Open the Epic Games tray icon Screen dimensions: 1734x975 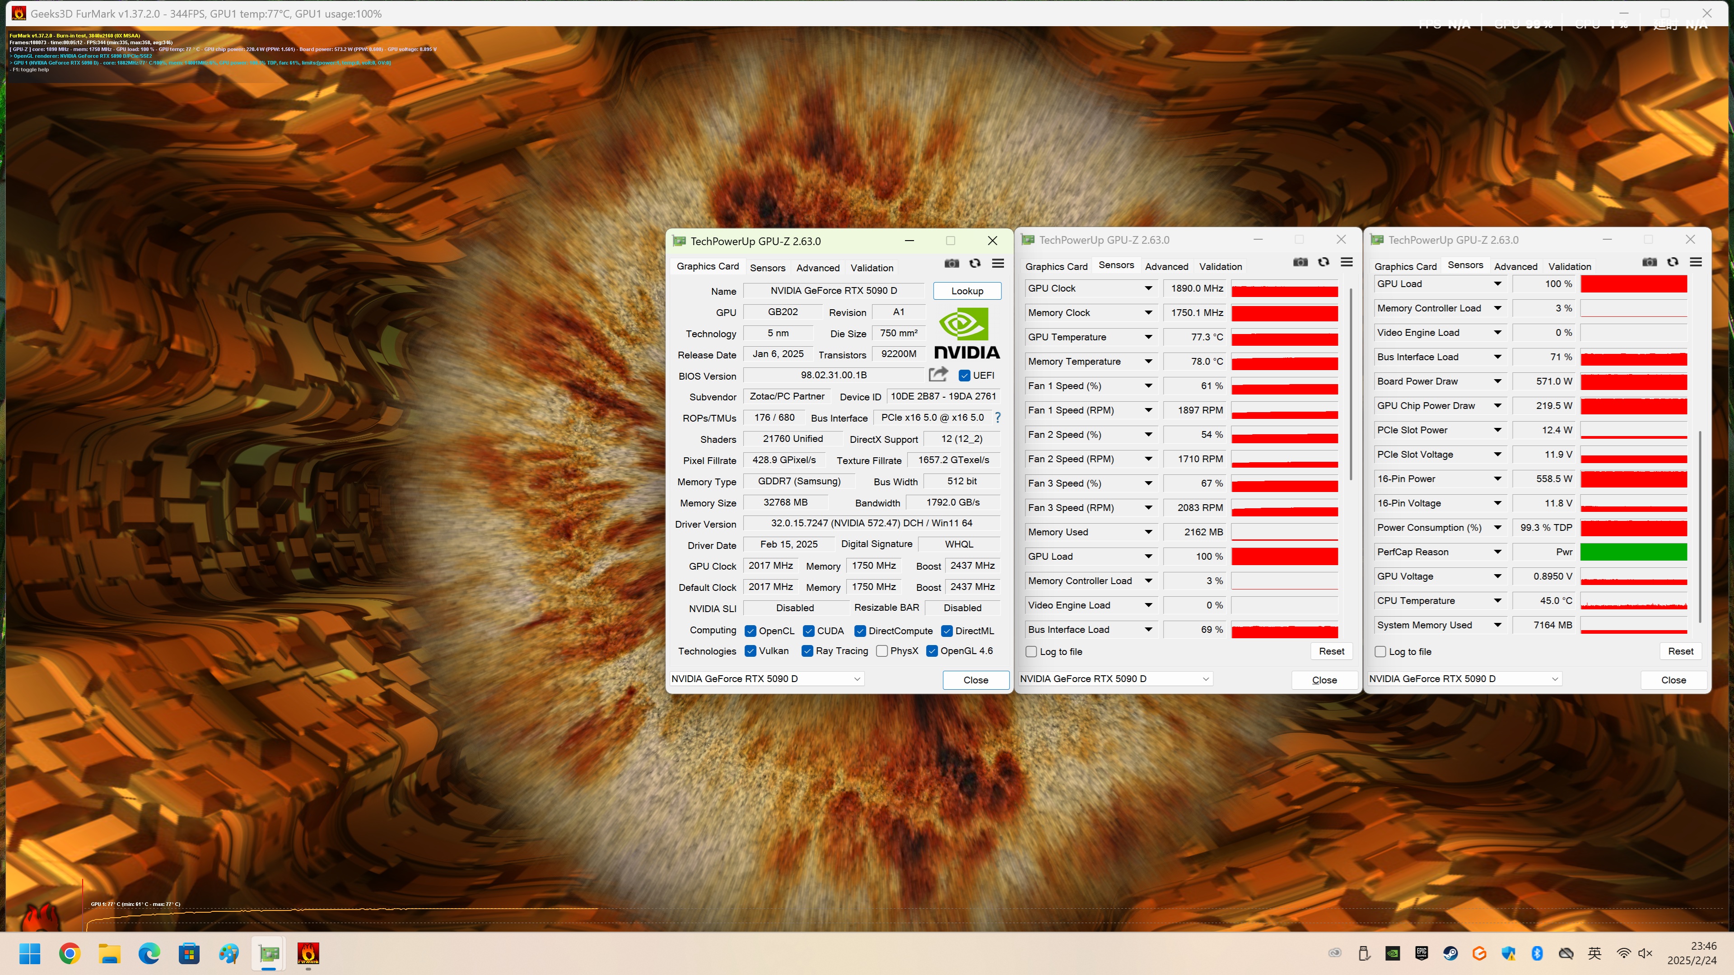[x=1422, y=953]
